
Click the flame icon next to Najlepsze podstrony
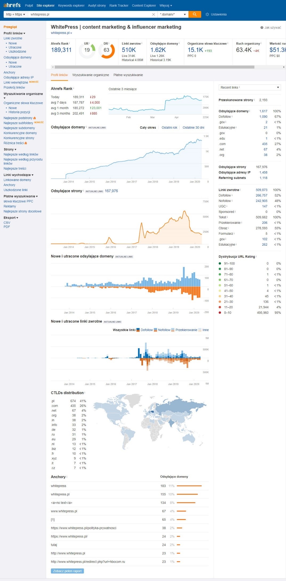(x=35, y=118)
